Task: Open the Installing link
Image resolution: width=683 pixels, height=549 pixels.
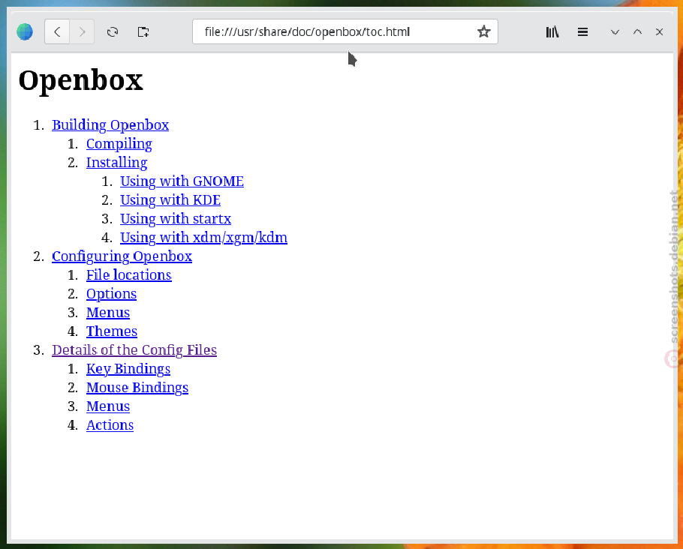Action: [x=117, y=163]
